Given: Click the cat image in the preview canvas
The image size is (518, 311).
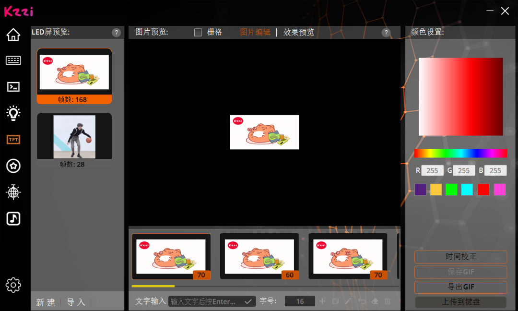Looking at the screenshot, I should pos(265,132).
